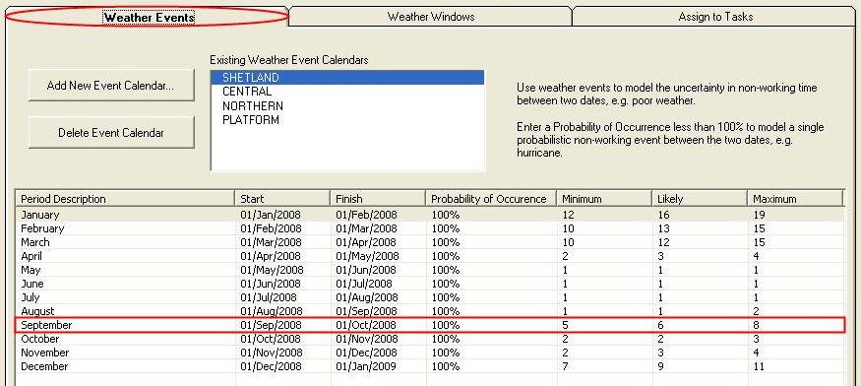Click the Delete Event Calendar button
The image size is (861, 386).
point(111,133)
